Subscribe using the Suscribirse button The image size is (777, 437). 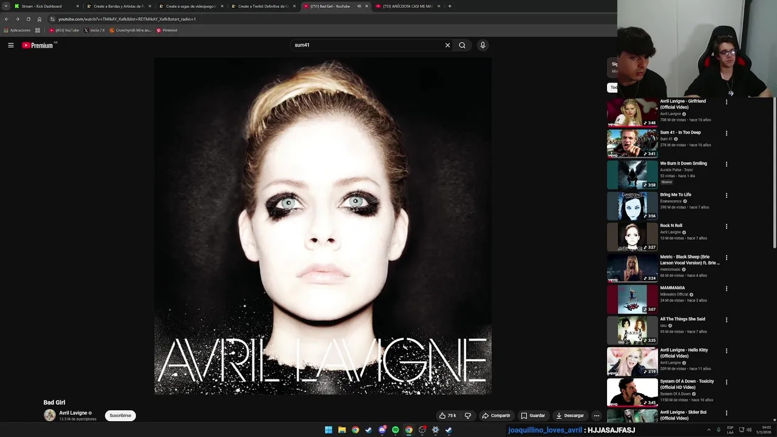click(120, 416)
